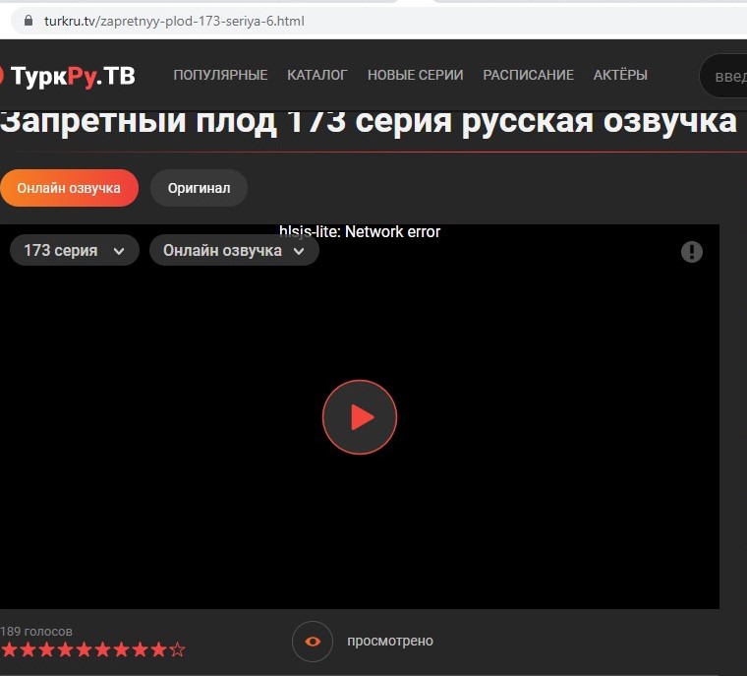Open the ПОПУЛЯРНЫЕ menu item
747x676 pixels.
click(x=220, y=76)
